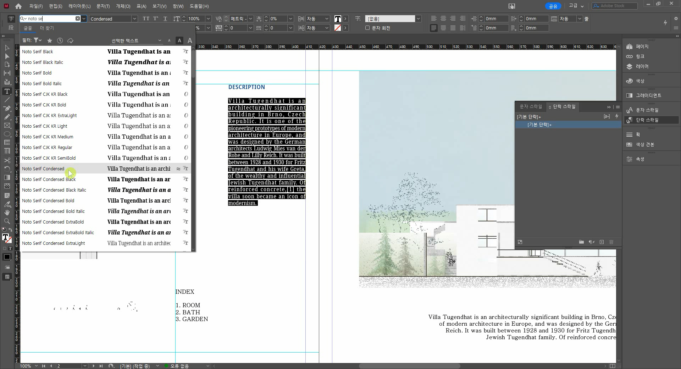Select Noto Serif Condensed Bold in font list
Screen dimensions: 681x369
105,200
